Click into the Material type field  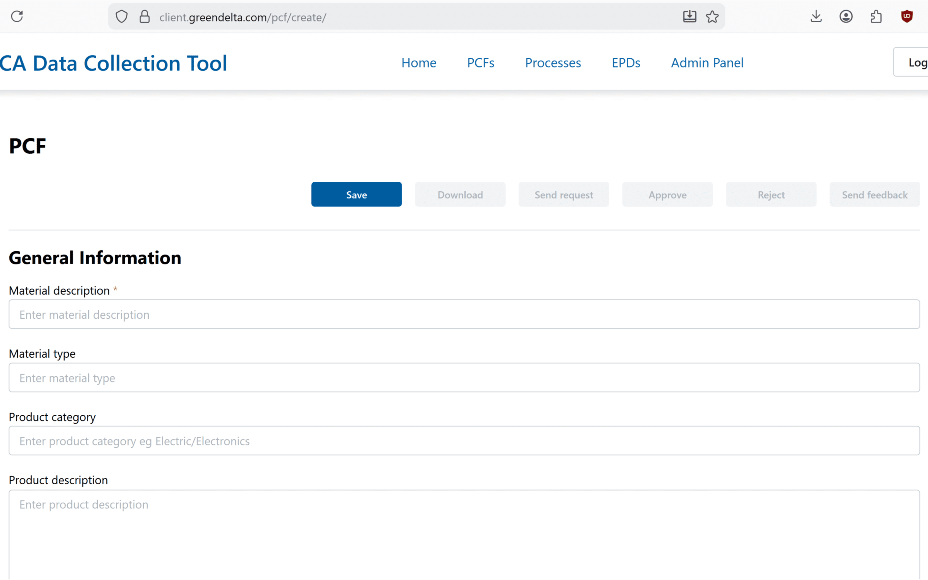click(x=464, y=378)
